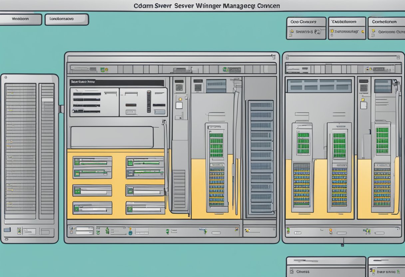
Task: Click the chip icon below the dark tower header
Action: [179, 87]
